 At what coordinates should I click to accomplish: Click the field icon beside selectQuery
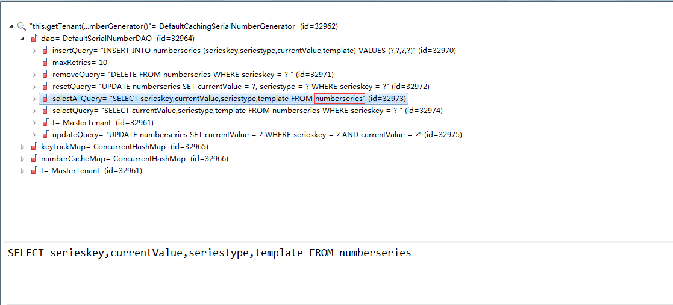click(x=46, y=110)
